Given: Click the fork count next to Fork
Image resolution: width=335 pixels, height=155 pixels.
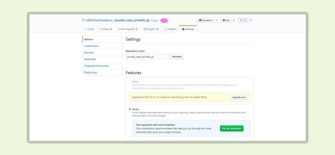Looking at the screenshot, I should 251,20.
